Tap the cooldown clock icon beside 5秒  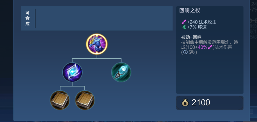(x=185, y=52)
